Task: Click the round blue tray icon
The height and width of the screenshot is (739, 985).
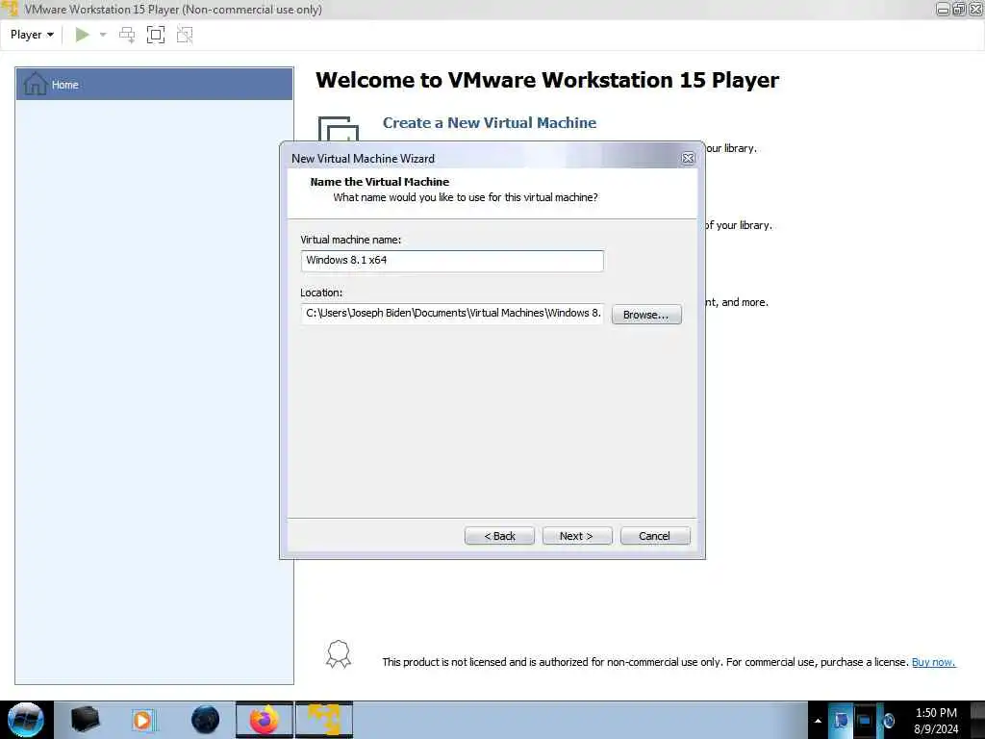Action: coord(888,720)
